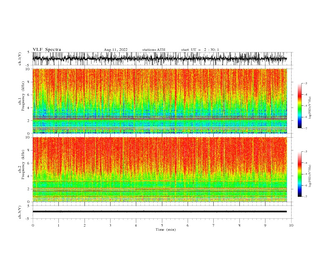Select the "Aug.11, 2022" date text
This screenshot has height=253, width=328.
[x=116, y=50]
